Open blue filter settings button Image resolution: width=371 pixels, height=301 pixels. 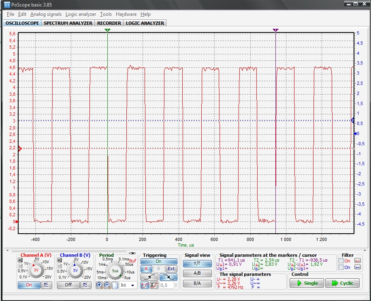tap(358, 267)
